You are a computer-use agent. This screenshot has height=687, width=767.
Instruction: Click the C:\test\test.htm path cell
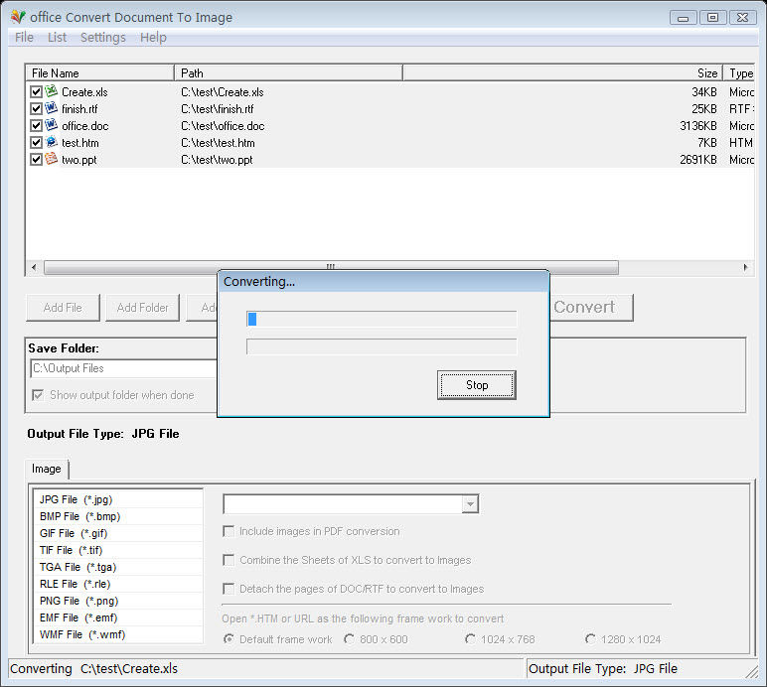click(x=218, y=143)
